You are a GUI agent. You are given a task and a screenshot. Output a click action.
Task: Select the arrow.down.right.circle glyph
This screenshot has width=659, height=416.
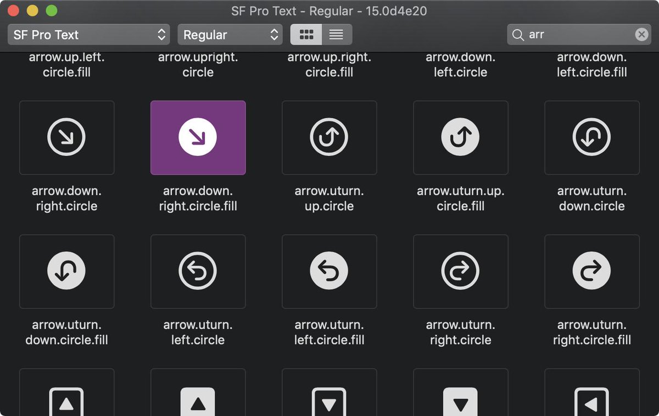pyautogui.click(x=66, y=137)
